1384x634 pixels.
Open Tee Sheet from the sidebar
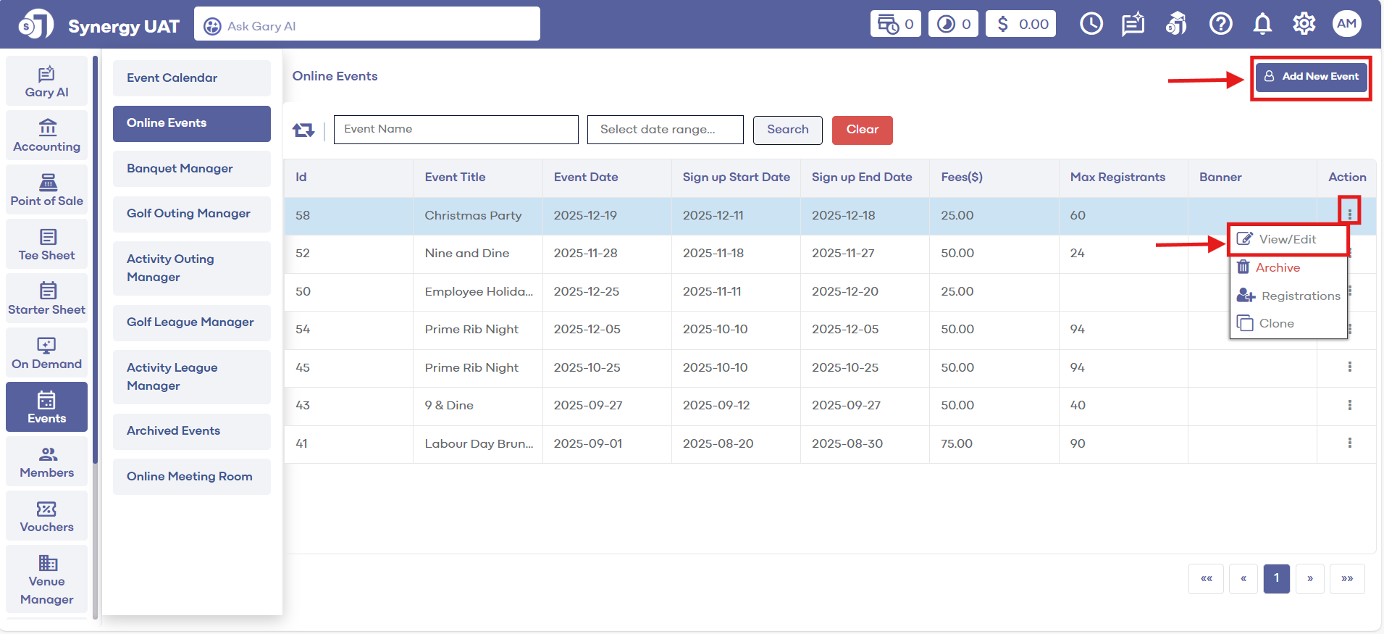point(47,245)
